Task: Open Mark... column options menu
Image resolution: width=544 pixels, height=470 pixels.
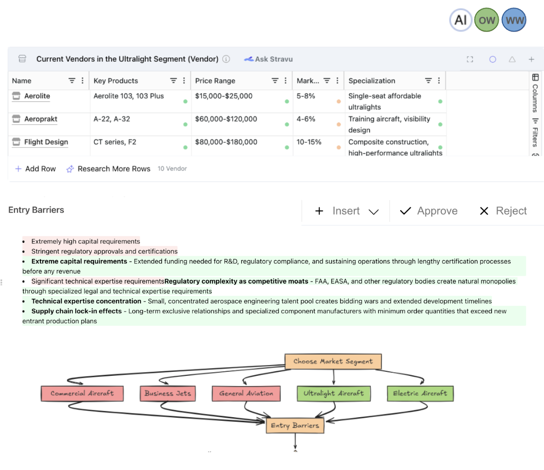Action: tap(337, 81)
